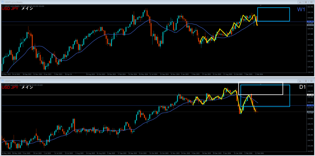The image size is (315, 156).
Task: Expand the Weekly chart symbol info arrow
Action: [x=2, y=6]
